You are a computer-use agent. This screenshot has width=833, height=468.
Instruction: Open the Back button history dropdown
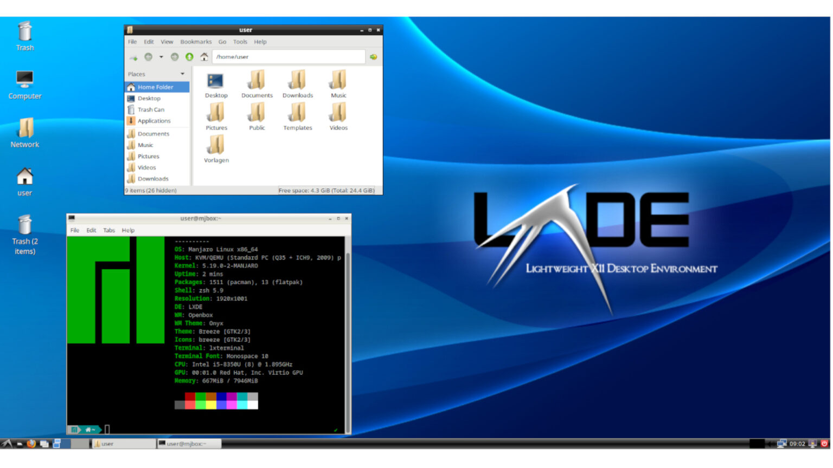161,56
